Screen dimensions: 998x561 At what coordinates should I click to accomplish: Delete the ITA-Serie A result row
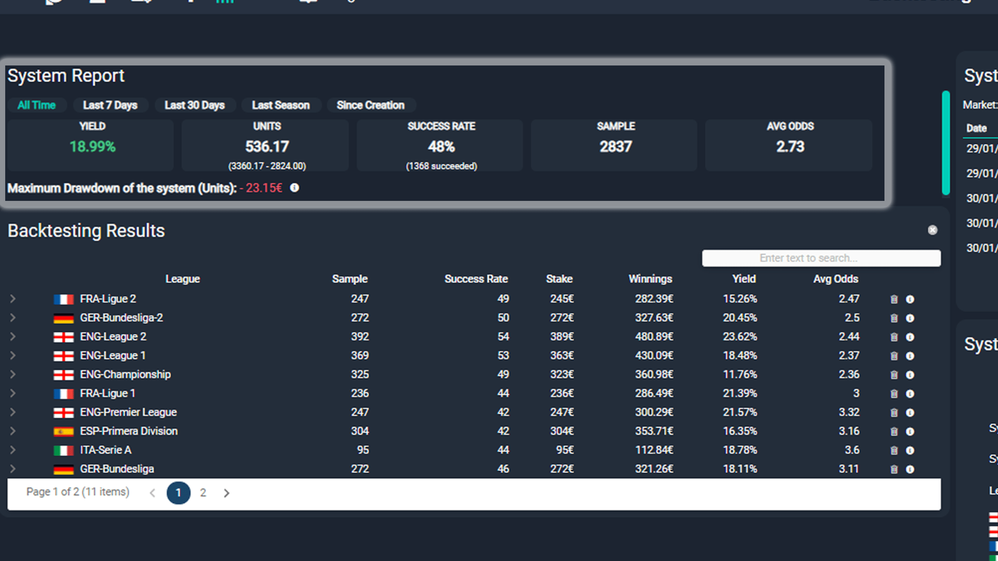point(894,450)
